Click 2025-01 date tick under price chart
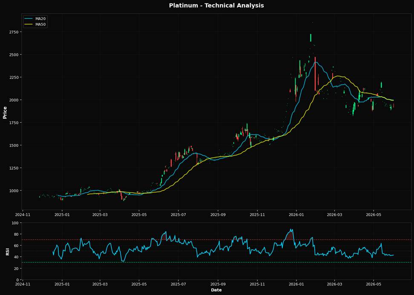This screenshot has width=414, height=295. tap(62, 214)
